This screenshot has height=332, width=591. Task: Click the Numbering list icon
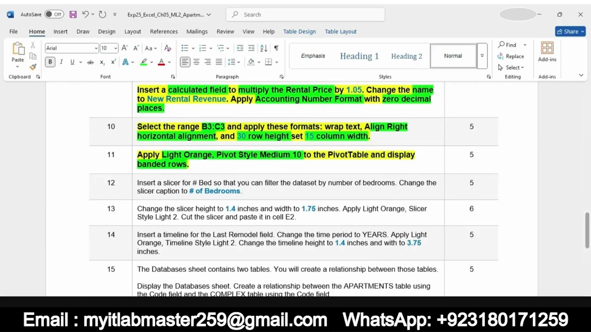tap(202, 48)
